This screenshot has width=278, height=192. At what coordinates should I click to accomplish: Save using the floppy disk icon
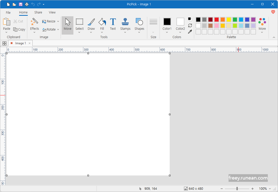click(x=21, y=4)
